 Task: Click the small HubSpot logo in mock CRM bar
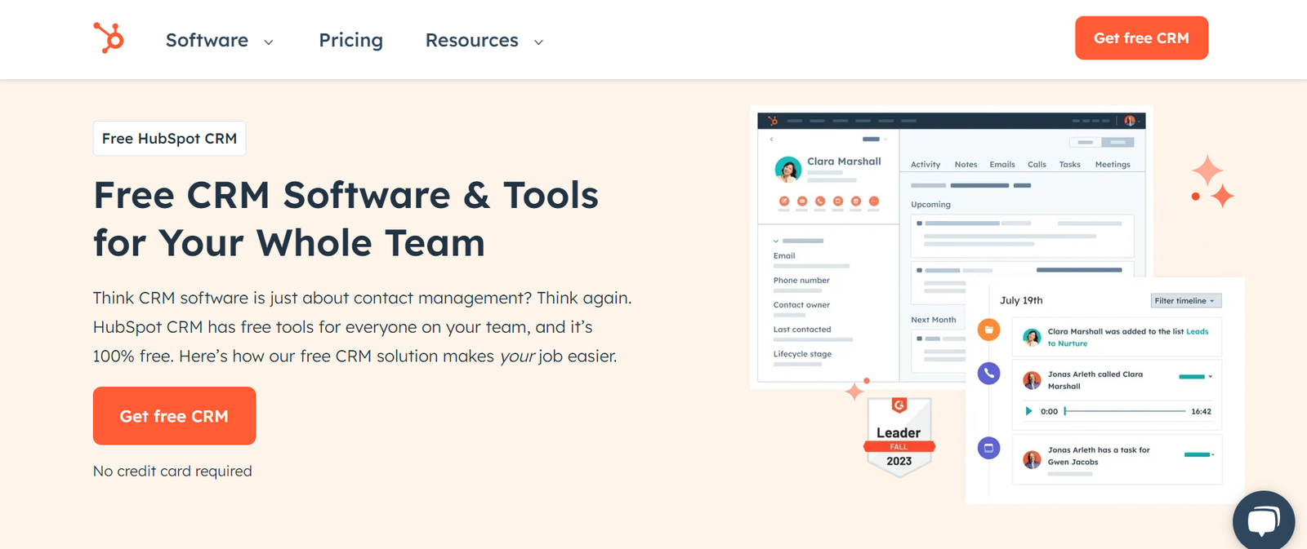(x=773, y=121)
